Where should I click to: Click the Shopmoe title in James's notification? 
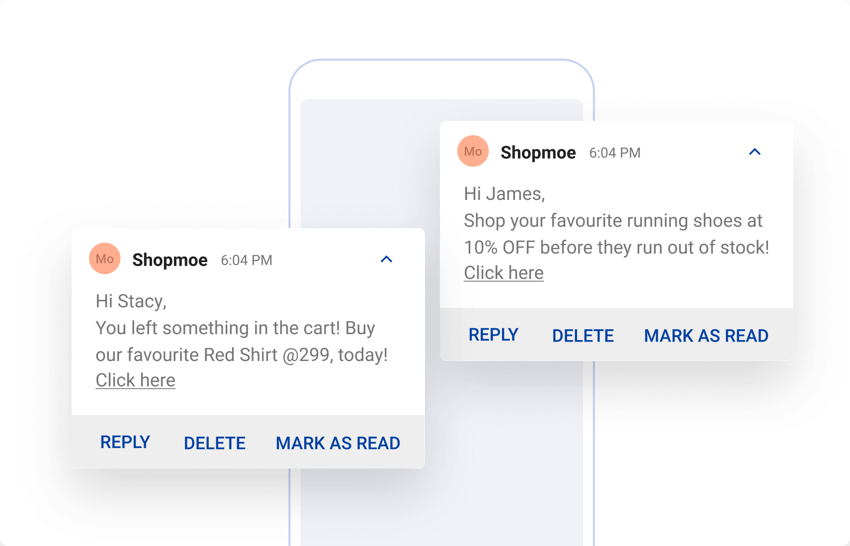click(x=538, y=153)
